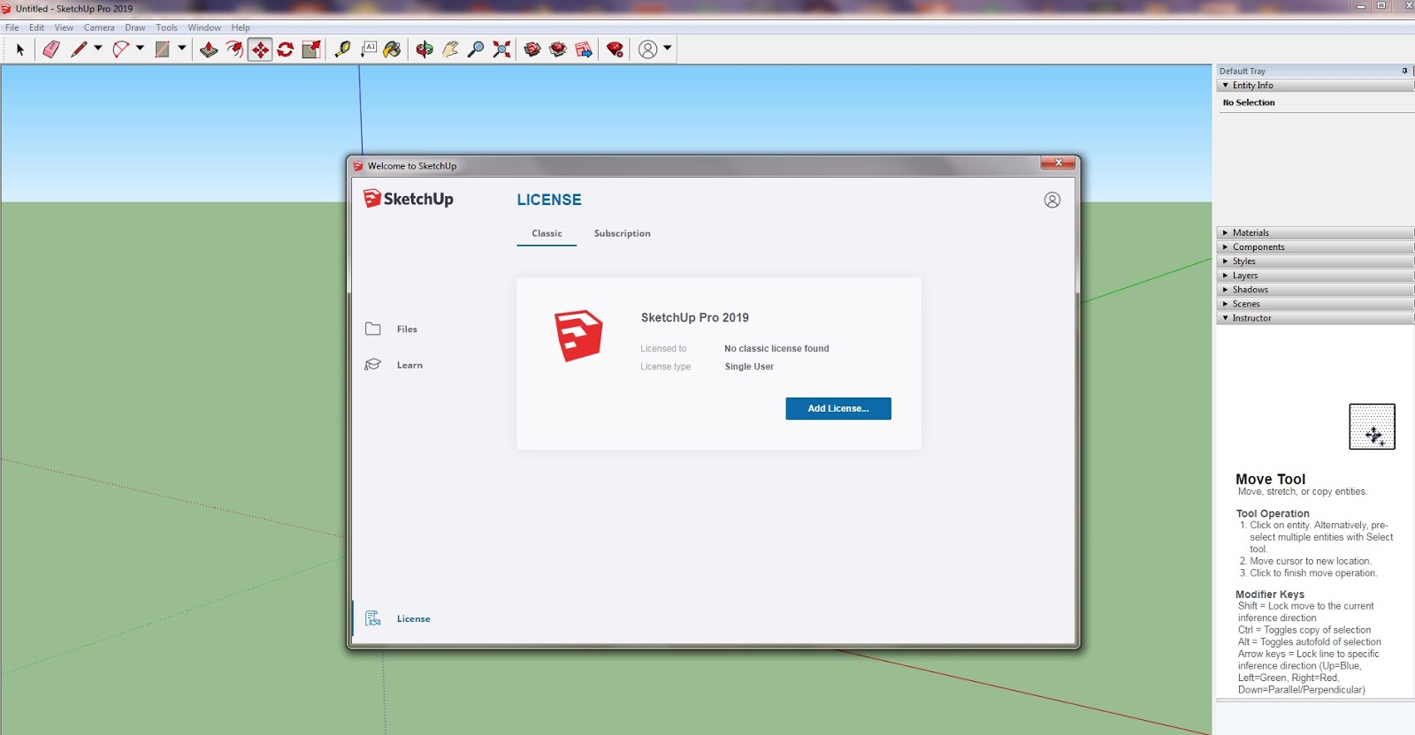Image resolution: width=1415 pixels, height=735 pixels.
Task: Open the Edit menu
Action: pos(36,27)
